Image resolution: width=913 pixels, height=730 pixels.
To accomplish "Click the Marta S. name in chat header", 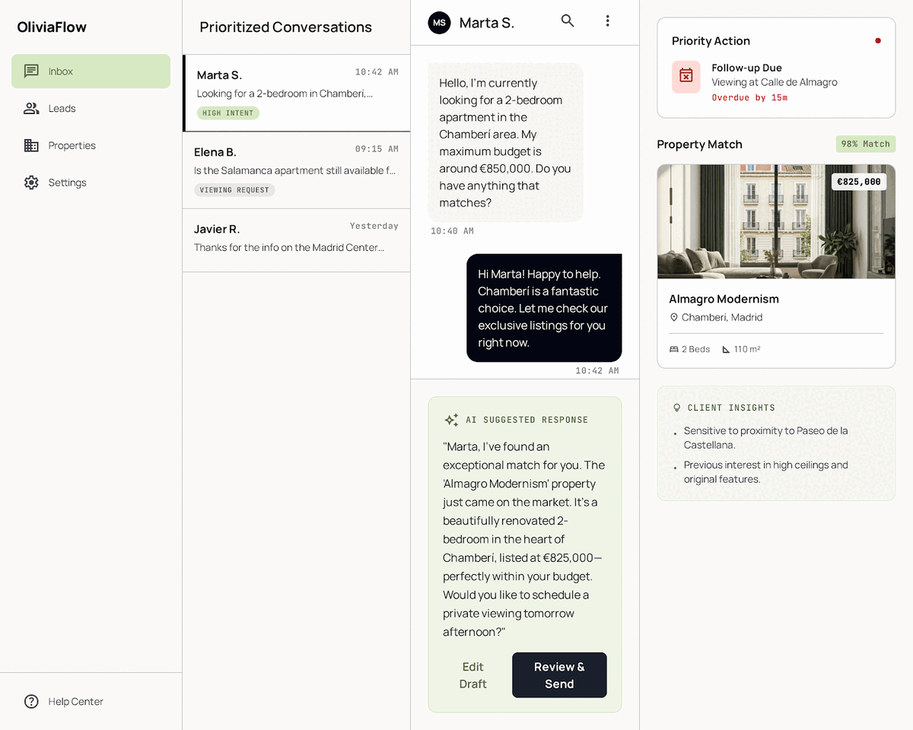I will click(487, 23).
